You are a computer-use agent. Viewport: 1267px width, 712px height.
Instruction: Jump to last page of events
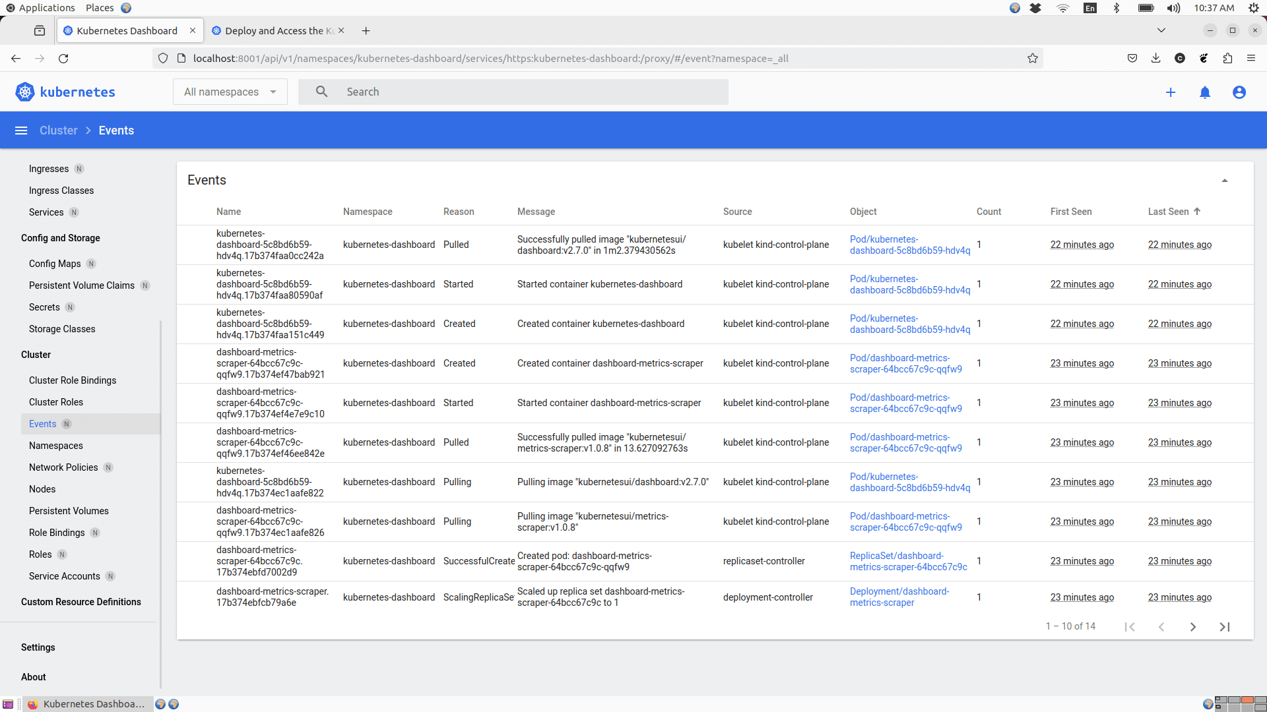[1225, 627]
